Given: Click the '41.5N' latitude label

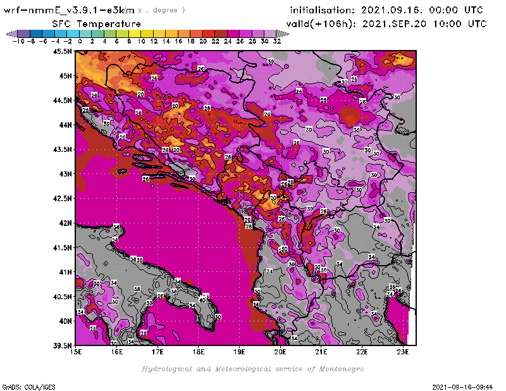Looking at the screenshot, I should coord(62,247).
